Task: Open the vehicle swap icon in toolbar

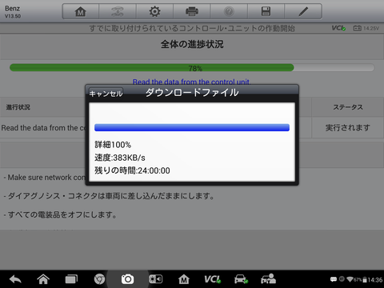Action: (118, 11)
